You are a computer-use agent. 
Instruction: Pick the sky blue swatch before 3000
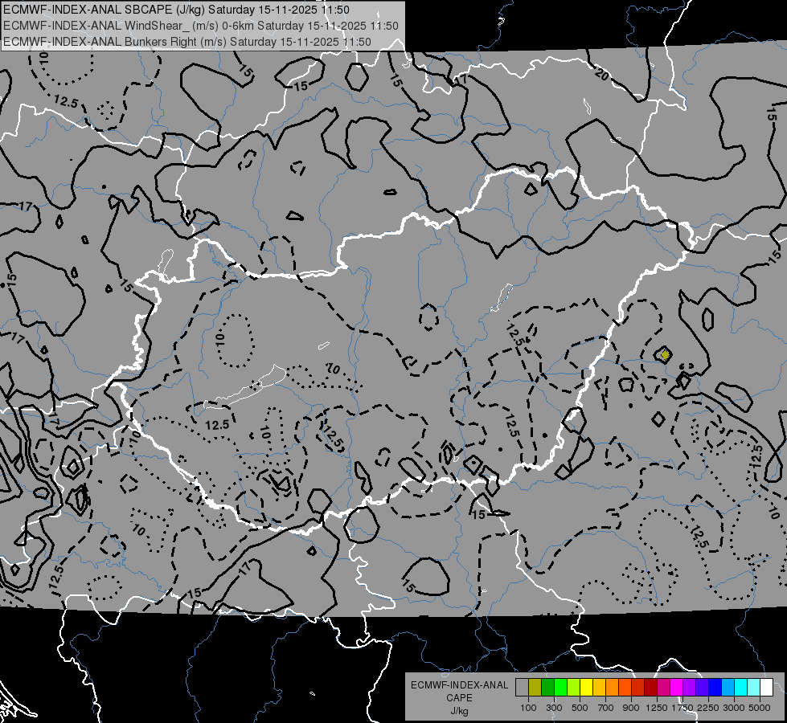coord(728,687)
